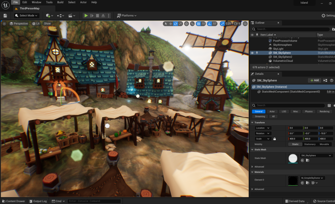Viewport: 335px width, 204px height.
Task: Select the General filter in Details
Action: point(258,111)
